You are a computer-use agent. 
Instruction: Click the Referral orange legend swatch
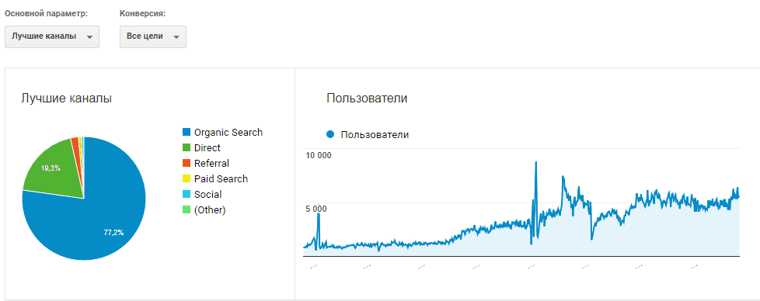pos(187,163)
